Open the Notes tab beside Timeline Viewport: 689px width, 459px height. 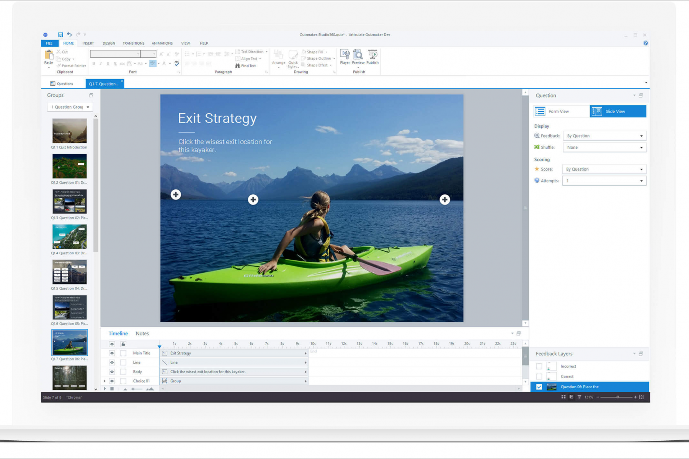(x=142, y=334)
